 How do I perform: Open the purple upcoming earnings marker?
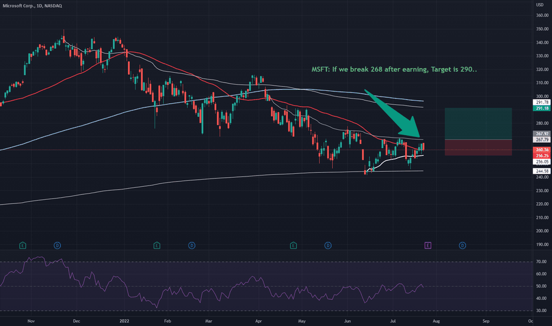pyautogui.click(x=428, y=245)
